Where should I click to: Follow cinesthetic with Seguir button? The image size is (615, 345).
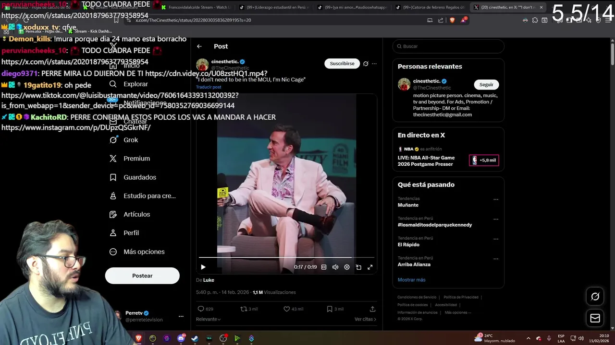(x=486, y=84)
